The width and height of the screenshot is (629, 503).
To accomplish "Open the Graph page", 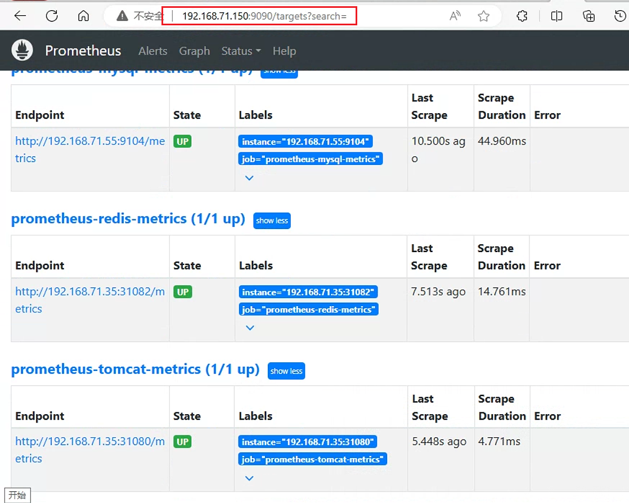I will [x=195, y=51].
